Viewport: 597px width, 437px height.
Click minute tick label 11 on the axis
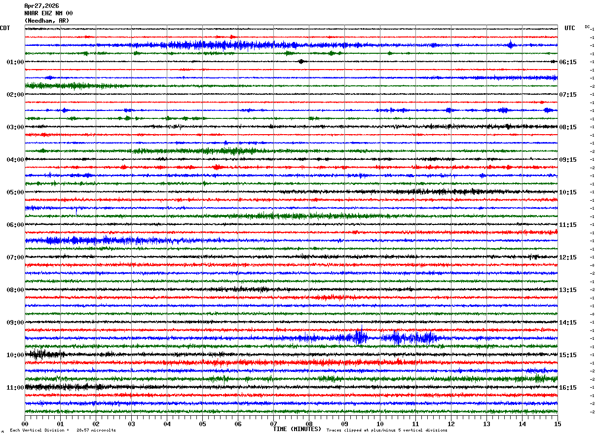pyautogui.click(x=415, y=424)
